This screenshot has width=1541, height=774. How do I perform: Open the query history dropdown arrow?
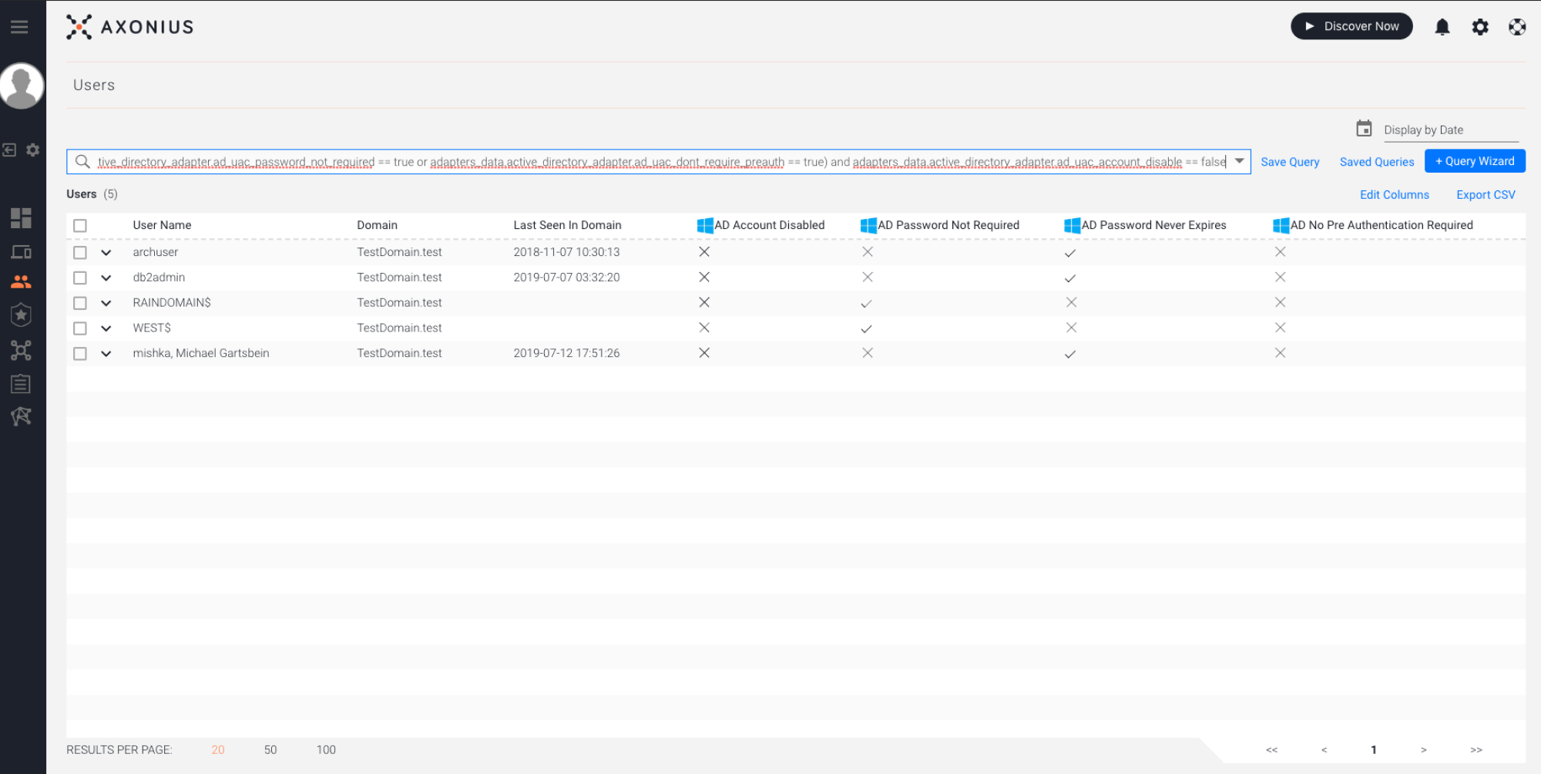point(1239,161)
